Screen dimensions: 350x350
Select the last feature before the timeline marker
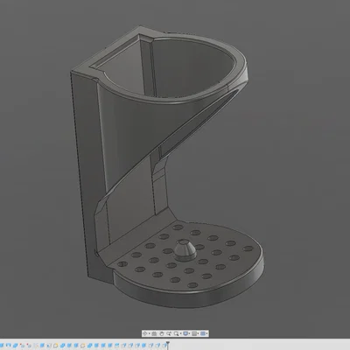164,346
